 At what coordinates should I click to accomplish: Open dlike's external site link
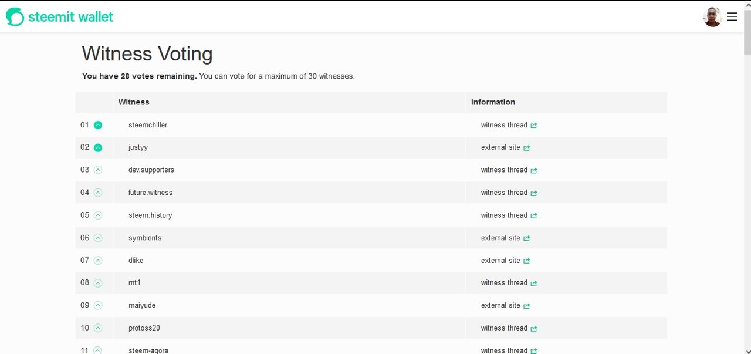click(506, 261)
